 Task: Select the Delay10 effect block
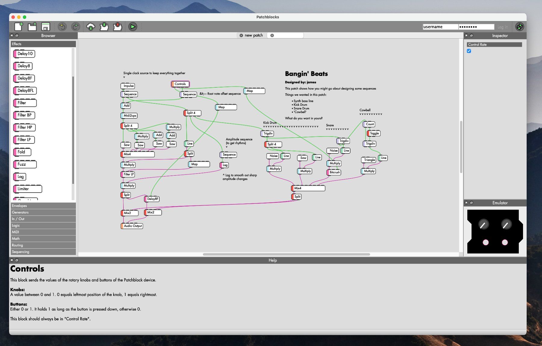[x=24, y=54]
